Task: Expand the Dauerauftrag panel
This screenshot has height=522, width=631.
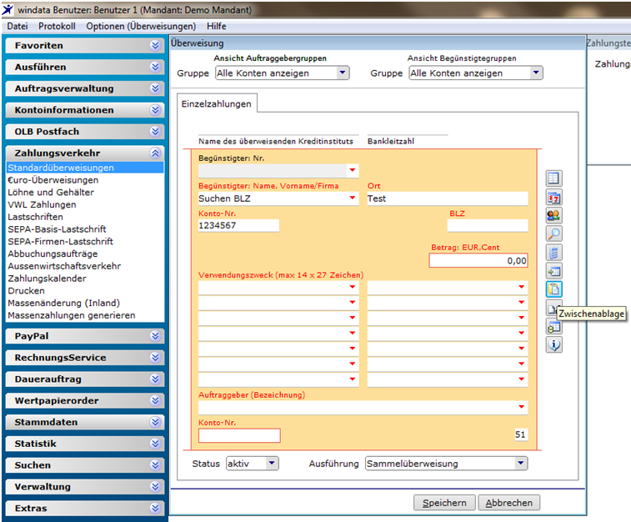Action: click(x=155, y=379)
